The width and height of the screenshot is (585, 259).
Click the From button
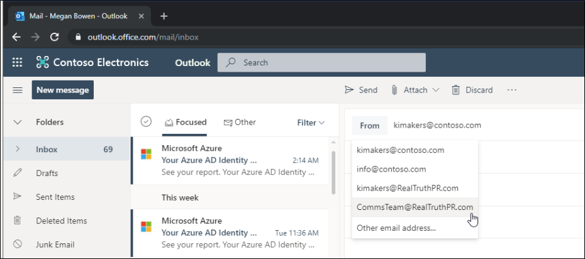(370, 126)
